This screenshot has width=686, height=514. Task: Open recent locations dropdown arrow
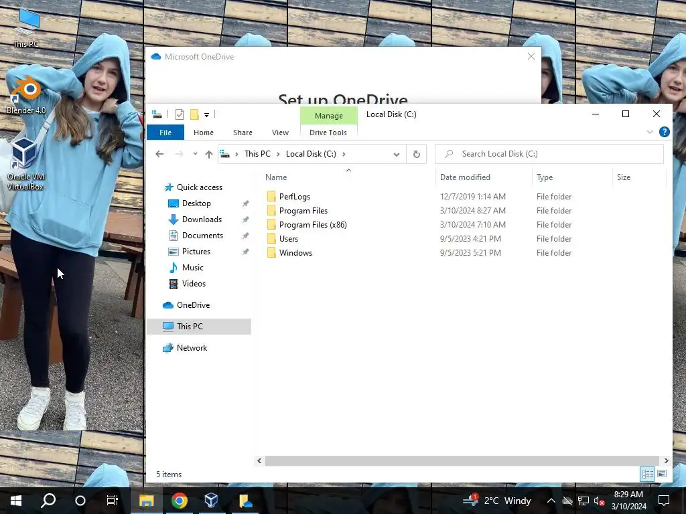coord(195,154)
